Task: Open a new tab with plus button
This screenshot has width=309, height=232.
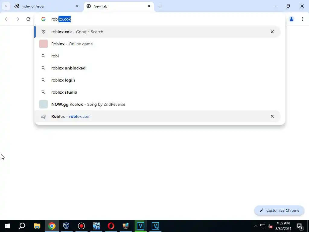Action: click(160, 6)
